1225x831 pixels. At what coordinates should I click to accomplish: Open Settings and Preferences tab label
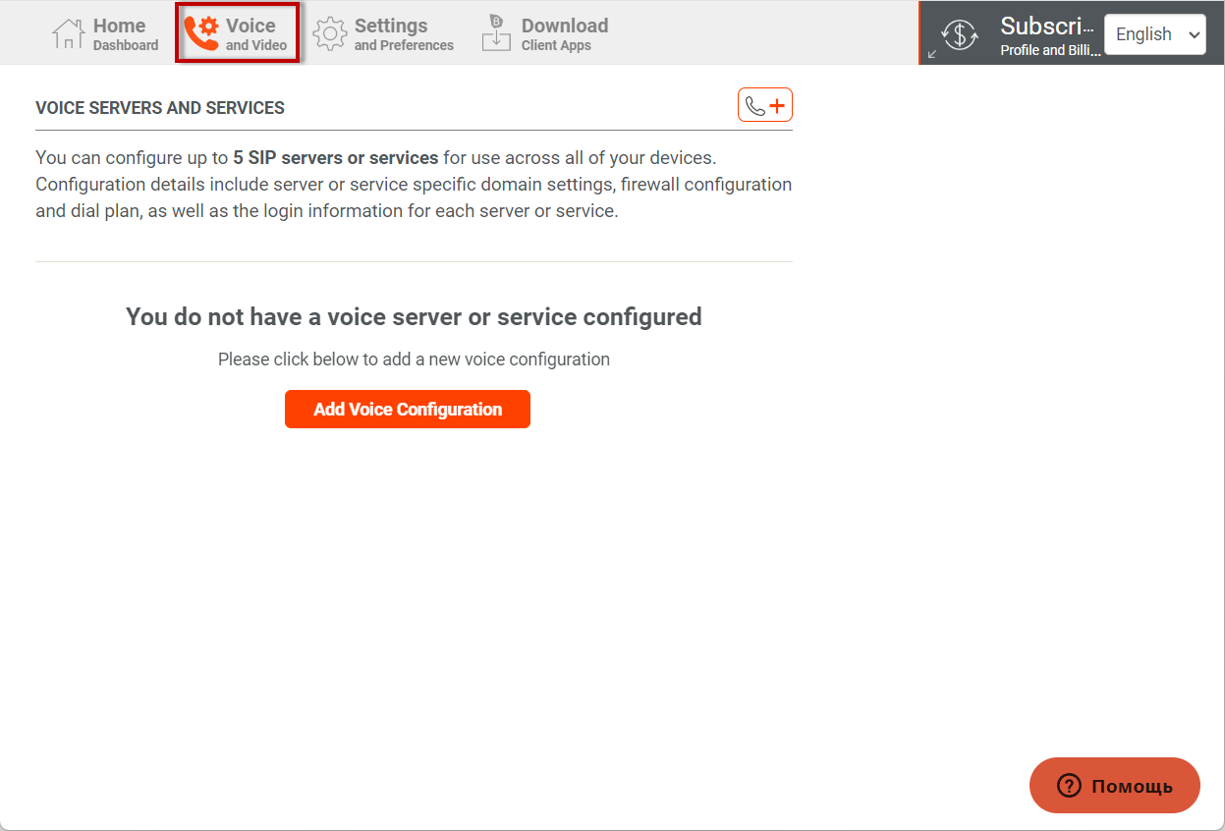(404, 34)
